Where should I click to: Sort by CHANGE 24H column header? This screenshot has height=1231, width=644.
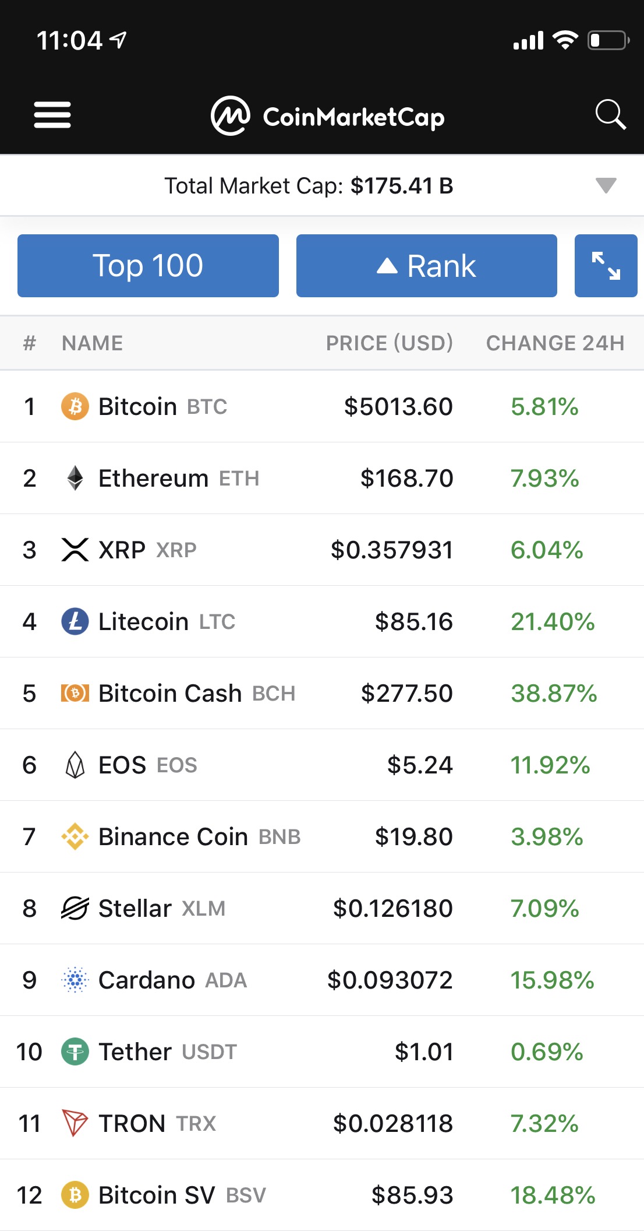point(555,343)
